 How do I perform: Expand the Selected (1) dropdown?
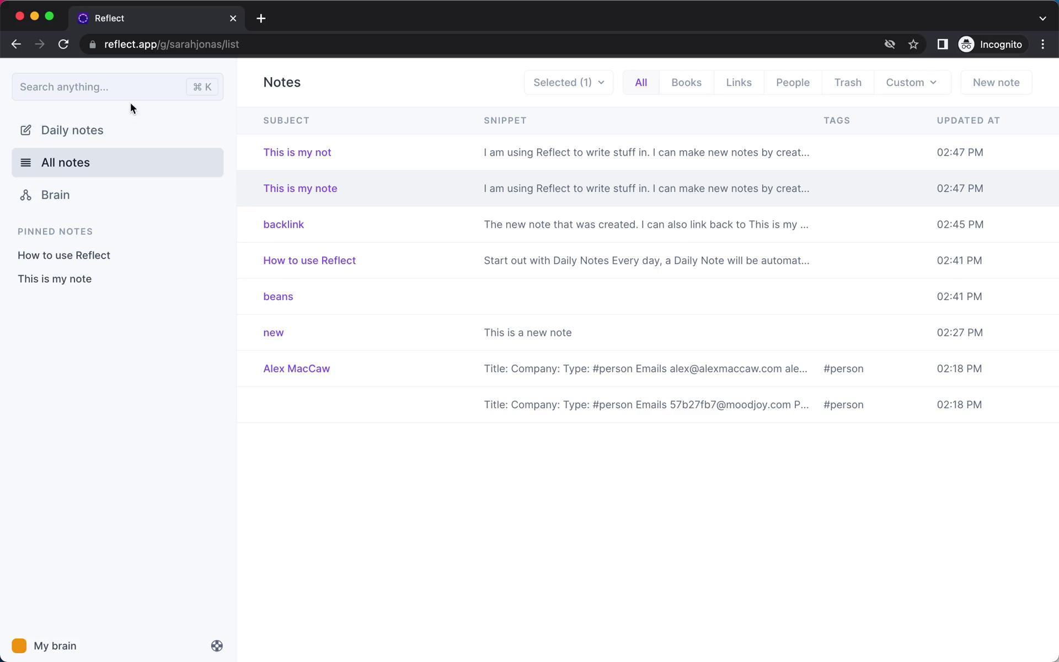[x=568, y=82]
